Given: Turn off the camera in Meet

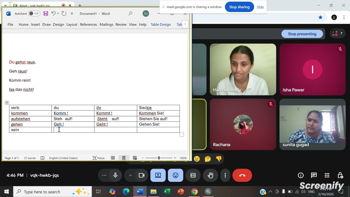Looking at the screenshot, I should (x=142, y=175).
